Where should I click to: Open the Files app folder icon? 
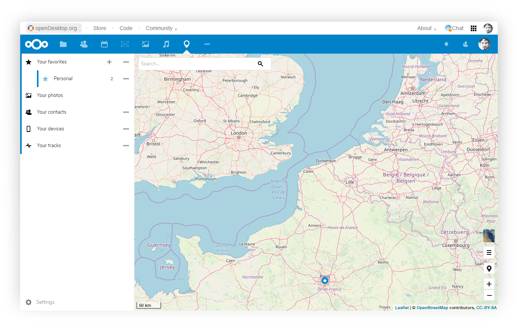(x=63, y=44)
